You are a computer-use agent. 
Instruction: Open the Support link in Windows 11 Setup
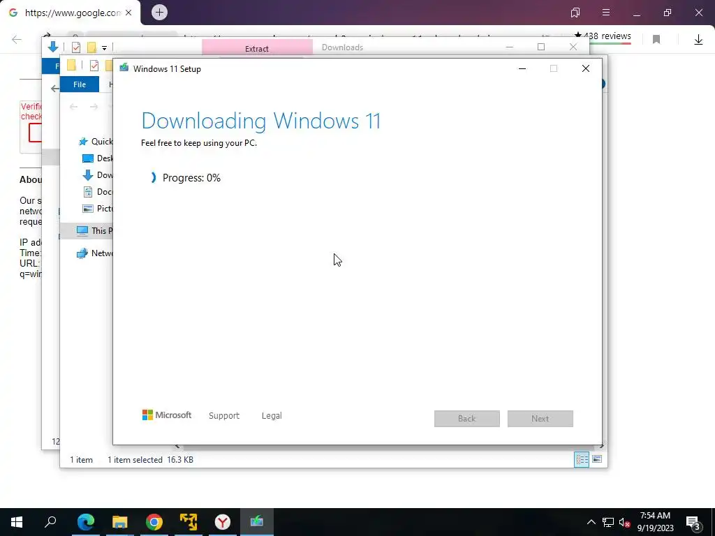(224, 416)
